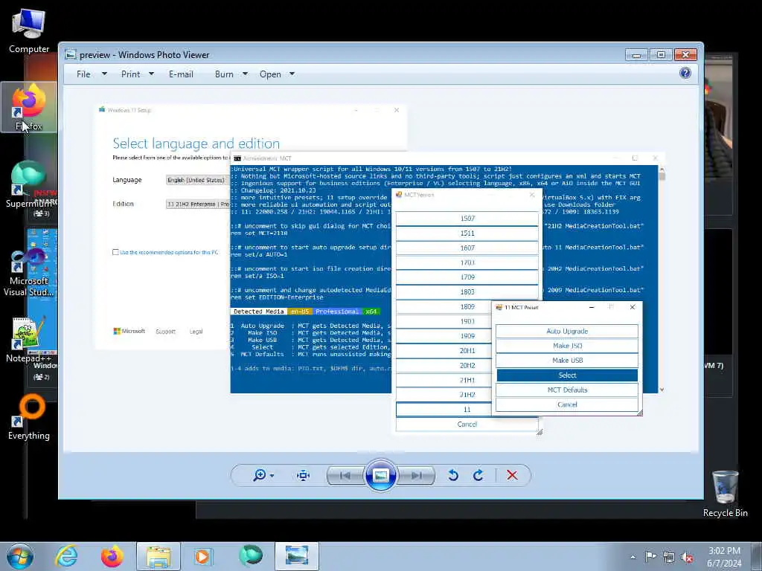Expand the Open dropdown arrow
The image size is (762, 571).
pos(292,74)
